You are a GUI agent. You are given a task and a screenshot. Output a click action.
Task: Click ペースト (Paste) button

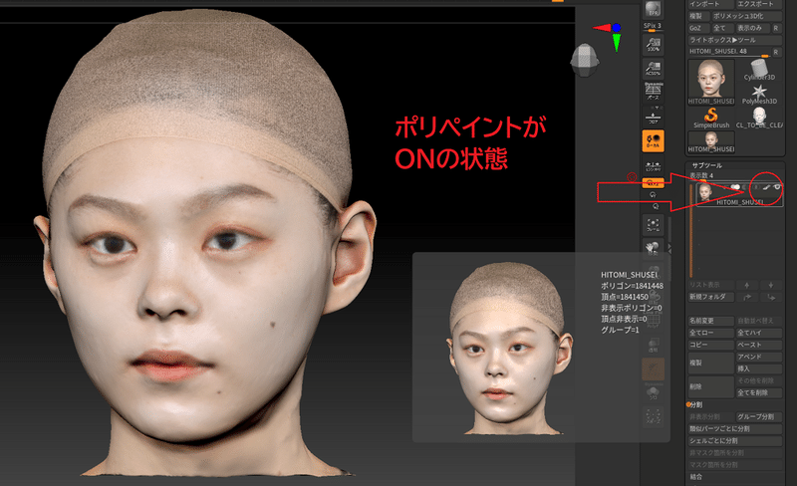click(759, 345)
